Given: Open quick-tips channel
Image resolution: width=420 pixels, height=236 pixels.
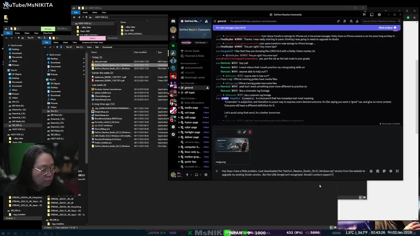Looking at the screenshot, I should coord(194,162).
